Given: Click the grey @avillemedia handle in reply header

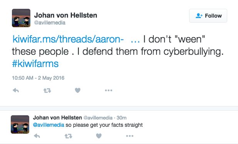Looking at the screenshot, I should coord(98,118).
